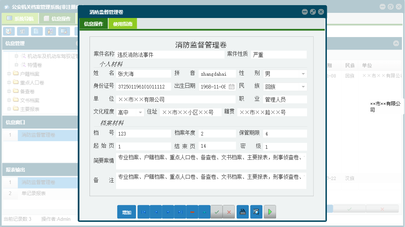Click inside the 案件名称 input field
The width and height of the screenshot is (405, 227).
click(x=170, y=54)
